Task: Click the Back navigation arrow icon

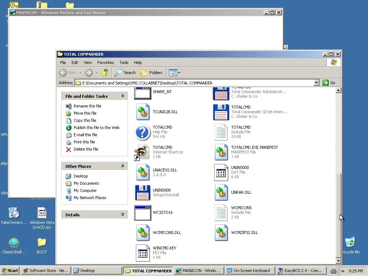Action: 63,73
